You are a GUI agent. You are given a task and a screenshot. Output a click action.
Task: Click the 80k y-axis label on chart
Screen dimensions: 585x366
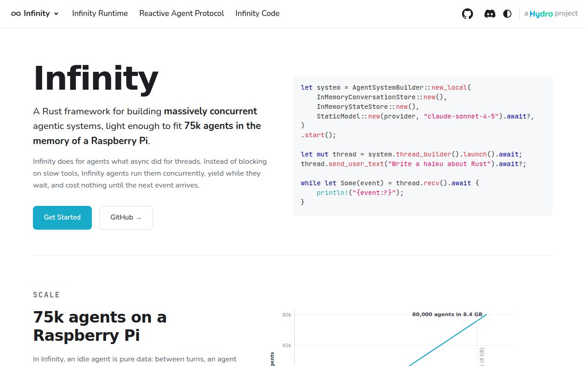pos(287,315)
